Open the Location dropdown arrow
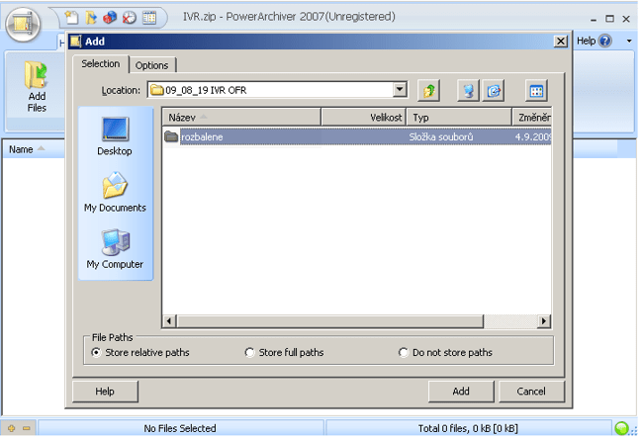The height and width of the screenshot is (439, 643). coord(400,89)
